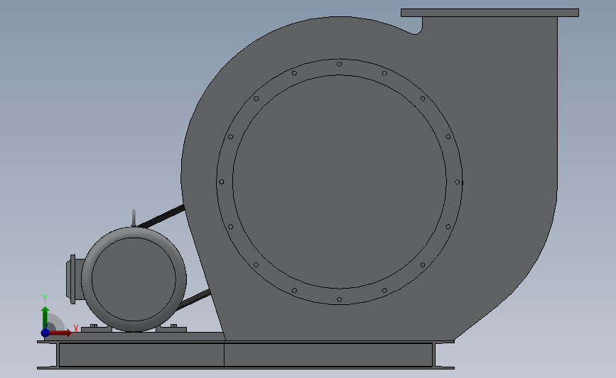Select the circular inlet cover plate center

(340, 182)
